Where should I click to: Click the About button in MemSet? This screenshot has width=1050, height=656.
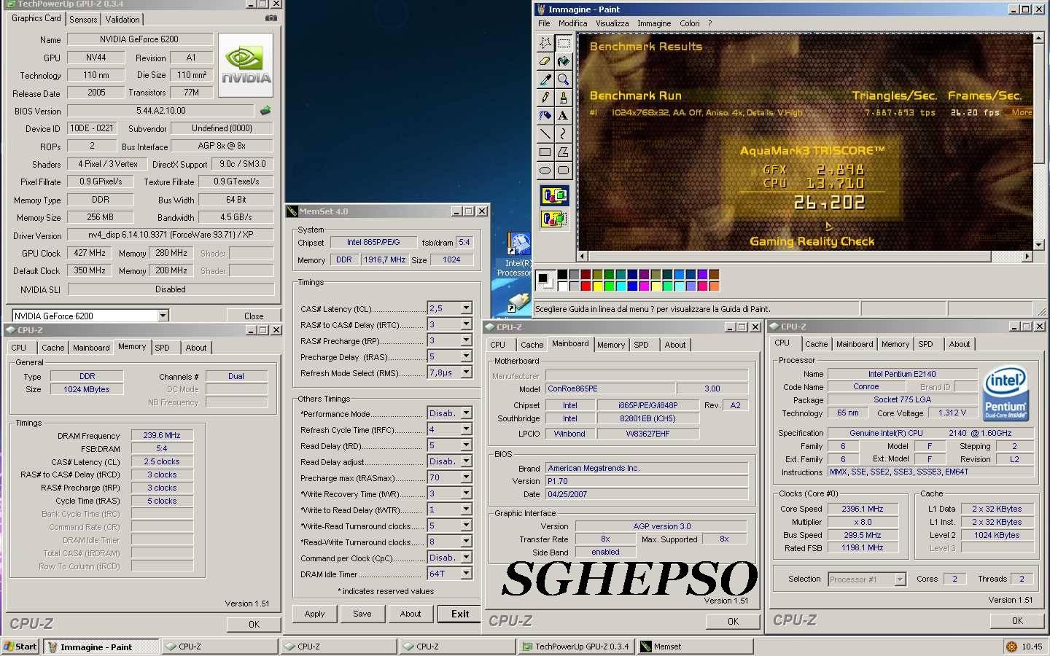coord(411,614)
